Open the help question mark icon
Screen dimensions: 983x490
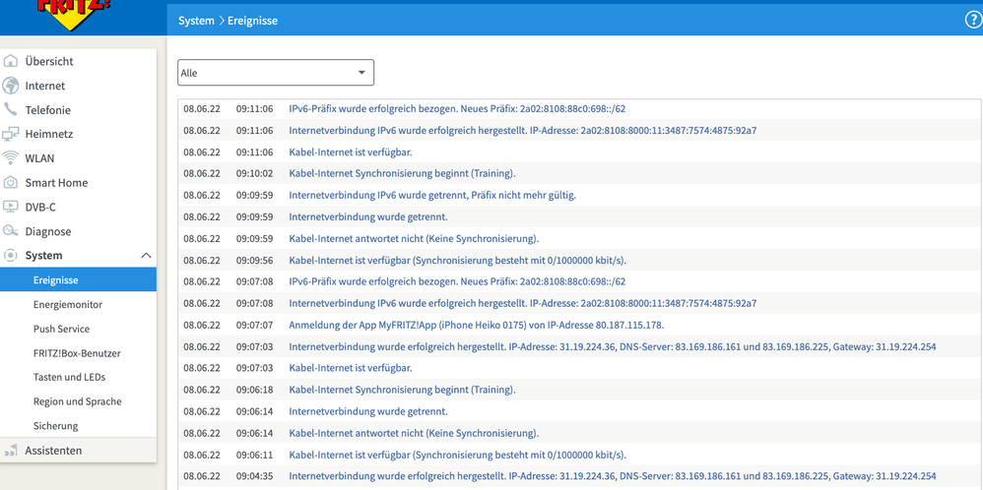tap(972, 21)
